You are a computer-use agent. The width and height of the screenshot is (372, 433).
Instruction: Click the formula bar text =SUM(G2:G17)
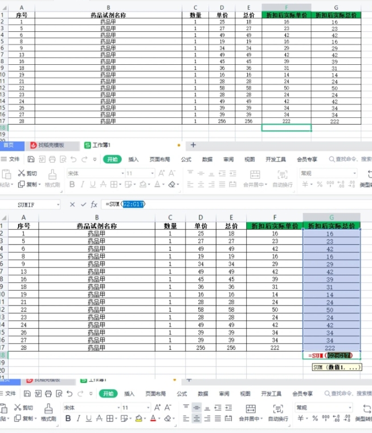125,204
